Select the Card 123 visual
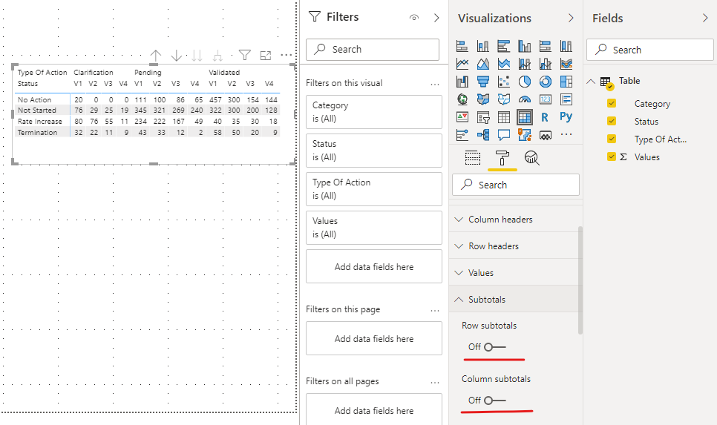This screenshot has height=425, width=717. (x=545, y=99)
